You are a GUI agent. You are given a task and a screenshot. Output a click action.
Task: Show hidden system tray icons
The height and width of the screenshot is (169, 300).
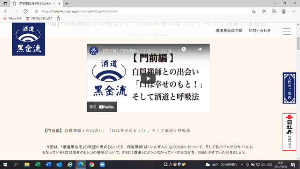pos(242,165)
